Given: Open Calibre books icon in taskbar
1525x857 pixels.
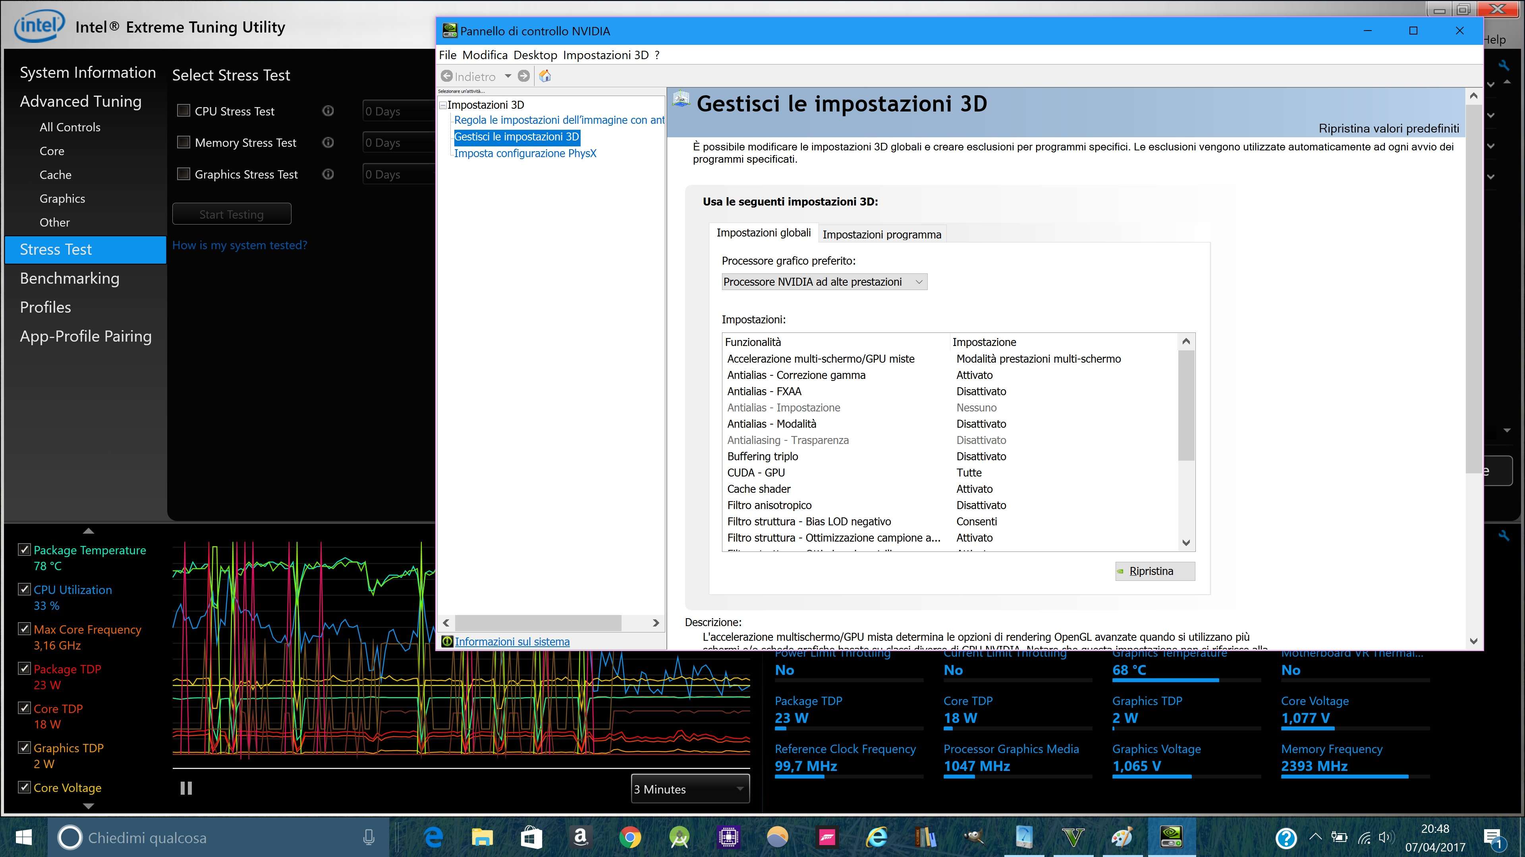Looking at the screenshot, I should 925,838.
